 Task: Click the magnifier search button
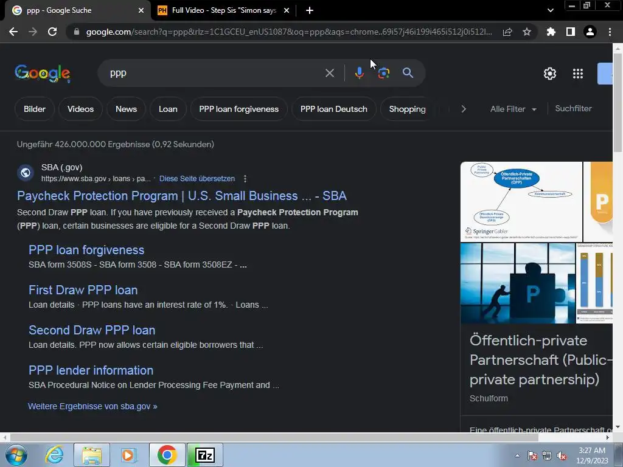tap(408, 73)
